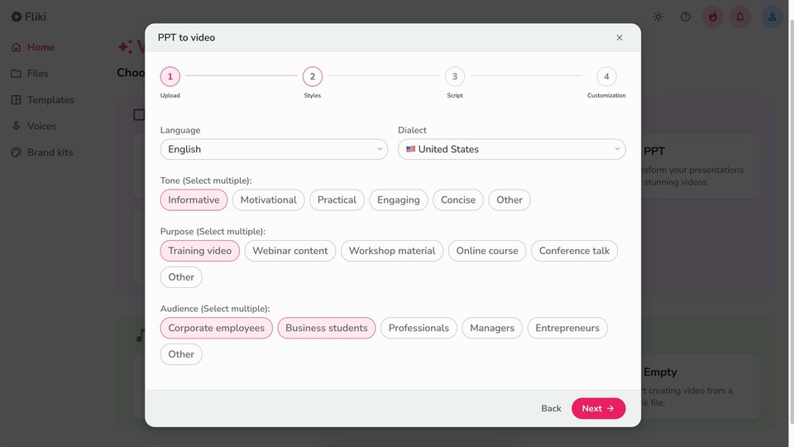Open Voices in the sidebar
Screen dimensions: 794x447
(x=41, y=126)
